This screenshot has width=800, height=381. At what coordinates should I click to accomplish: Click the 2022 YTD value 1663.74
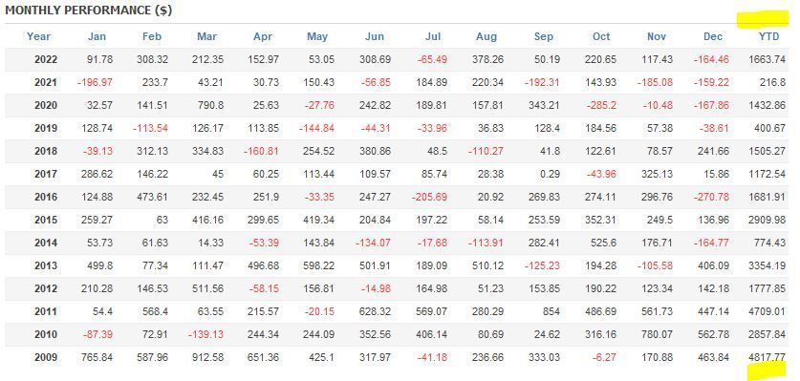coord(767,59)
